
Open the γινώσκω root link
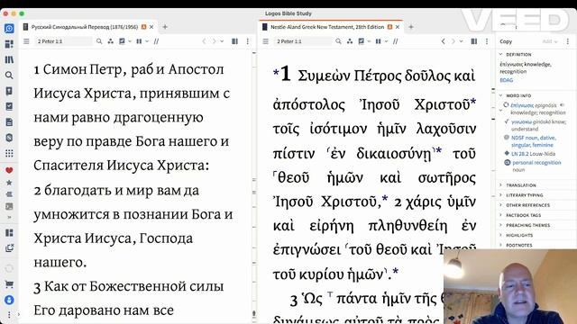click(521, 121)
